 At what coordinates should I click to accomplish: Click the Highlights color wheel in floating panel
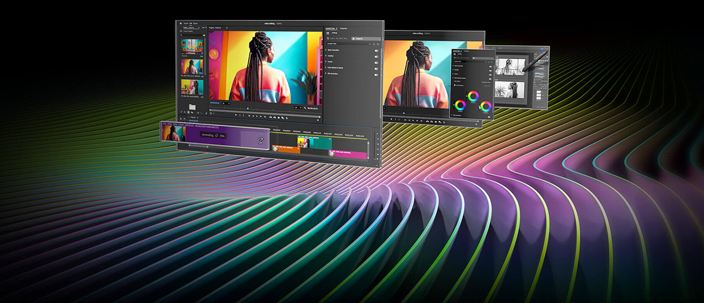coord(486,106)
